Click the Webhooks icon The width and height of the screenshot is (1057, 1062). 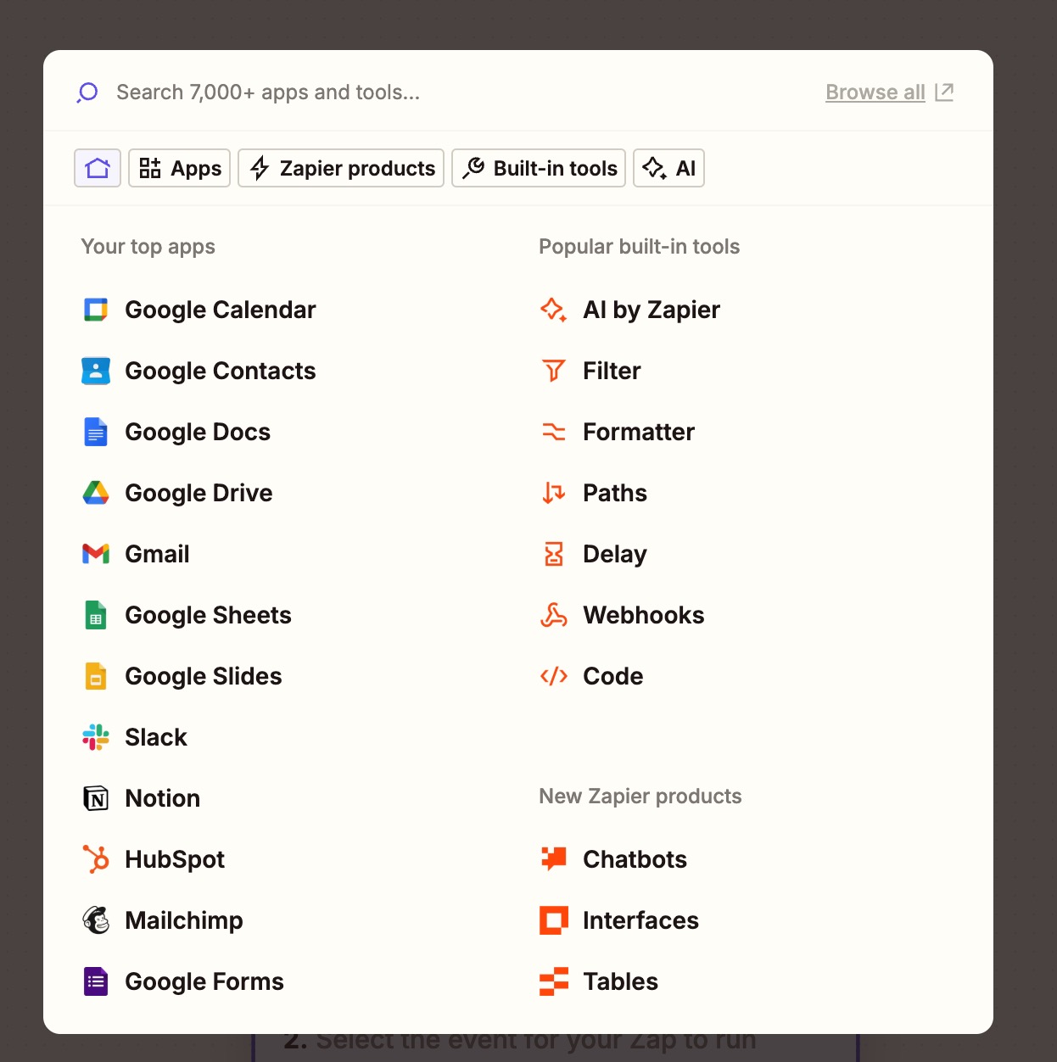point(554,615)
